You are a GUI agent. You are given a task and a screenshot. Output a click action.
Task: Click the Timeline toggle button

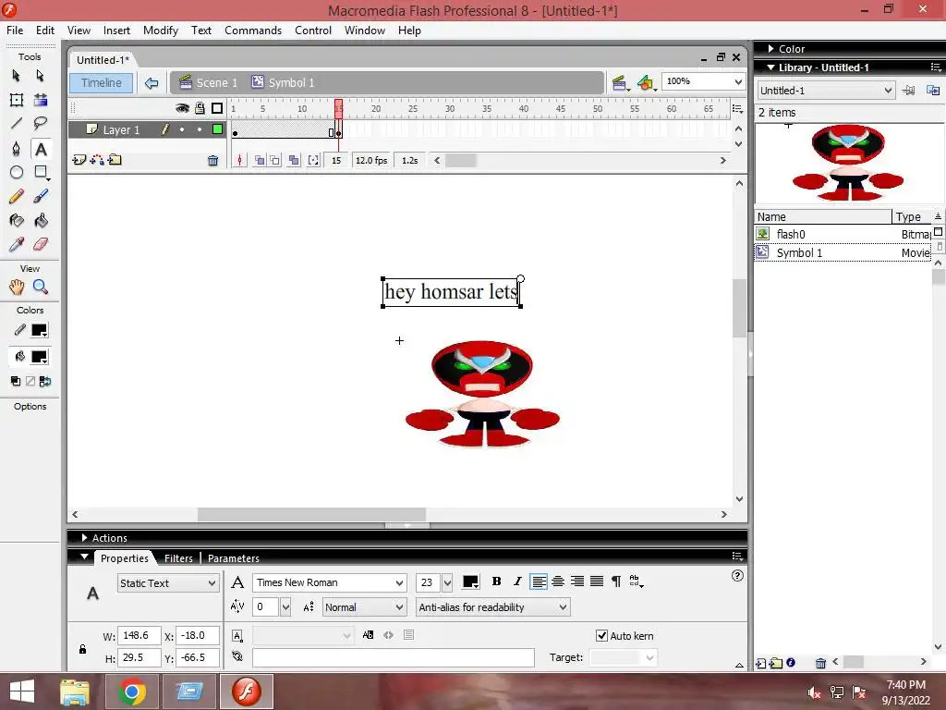tap(102, 82)
